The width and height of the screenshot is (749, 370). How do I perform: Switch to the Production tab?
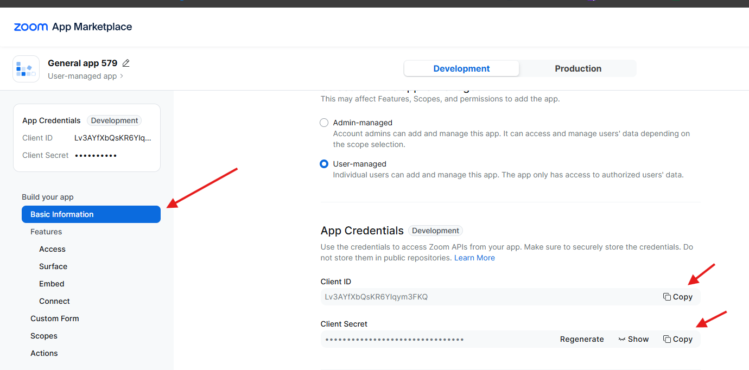pos(577,69)
